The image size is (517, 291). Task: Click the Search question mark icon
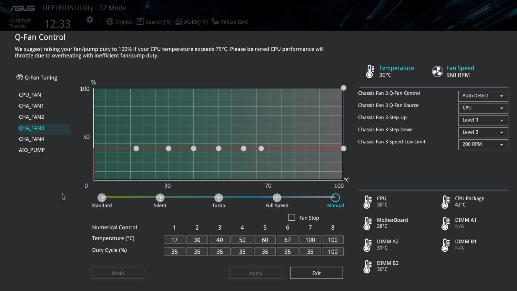tap(140, 22)
